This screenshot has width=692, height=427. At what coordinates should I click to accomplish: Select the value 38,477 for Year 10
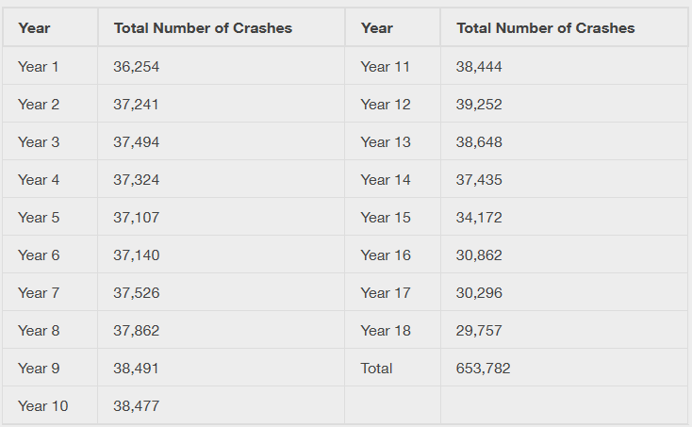(x=137, y=406)
